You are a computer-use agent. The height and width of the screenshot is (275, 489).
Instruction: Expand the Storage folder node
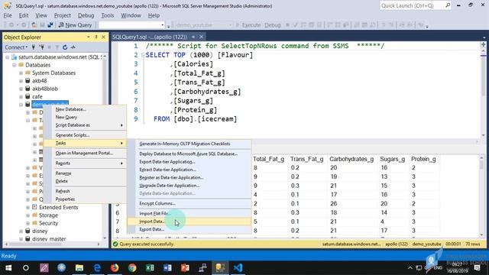28,215
